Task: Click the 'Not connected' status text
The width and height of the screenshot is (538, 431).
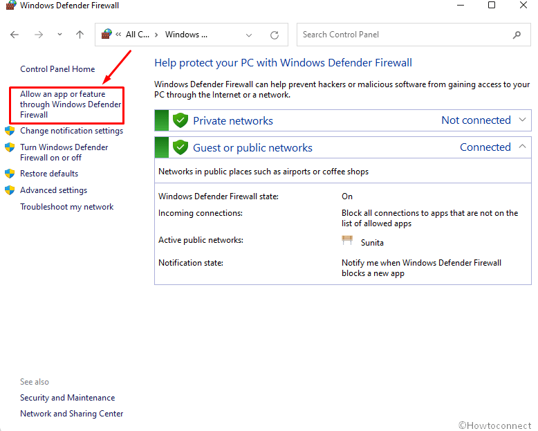Action: pos(476,120)
